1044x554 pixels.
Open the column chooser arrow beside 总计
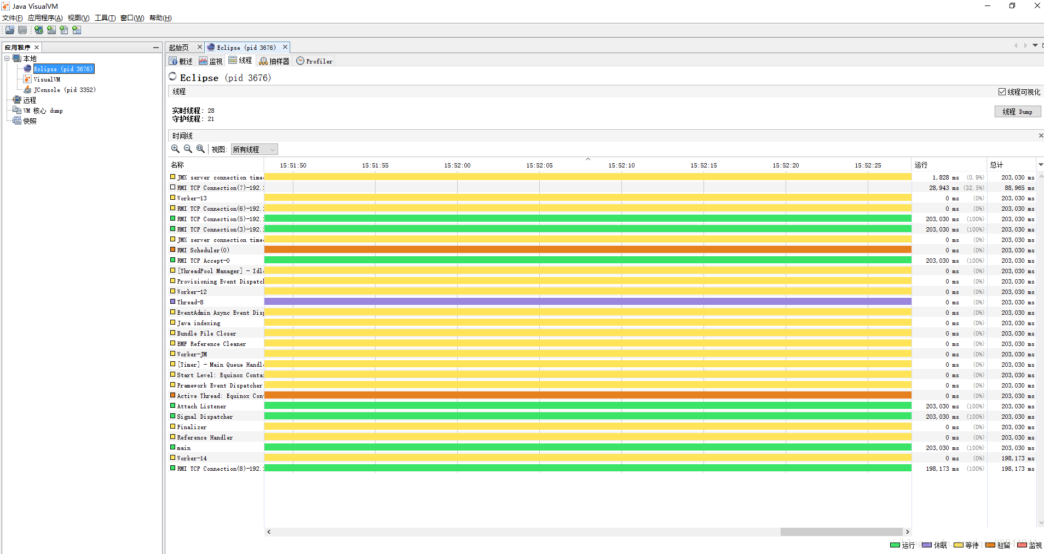click(x=1040, y=164)
